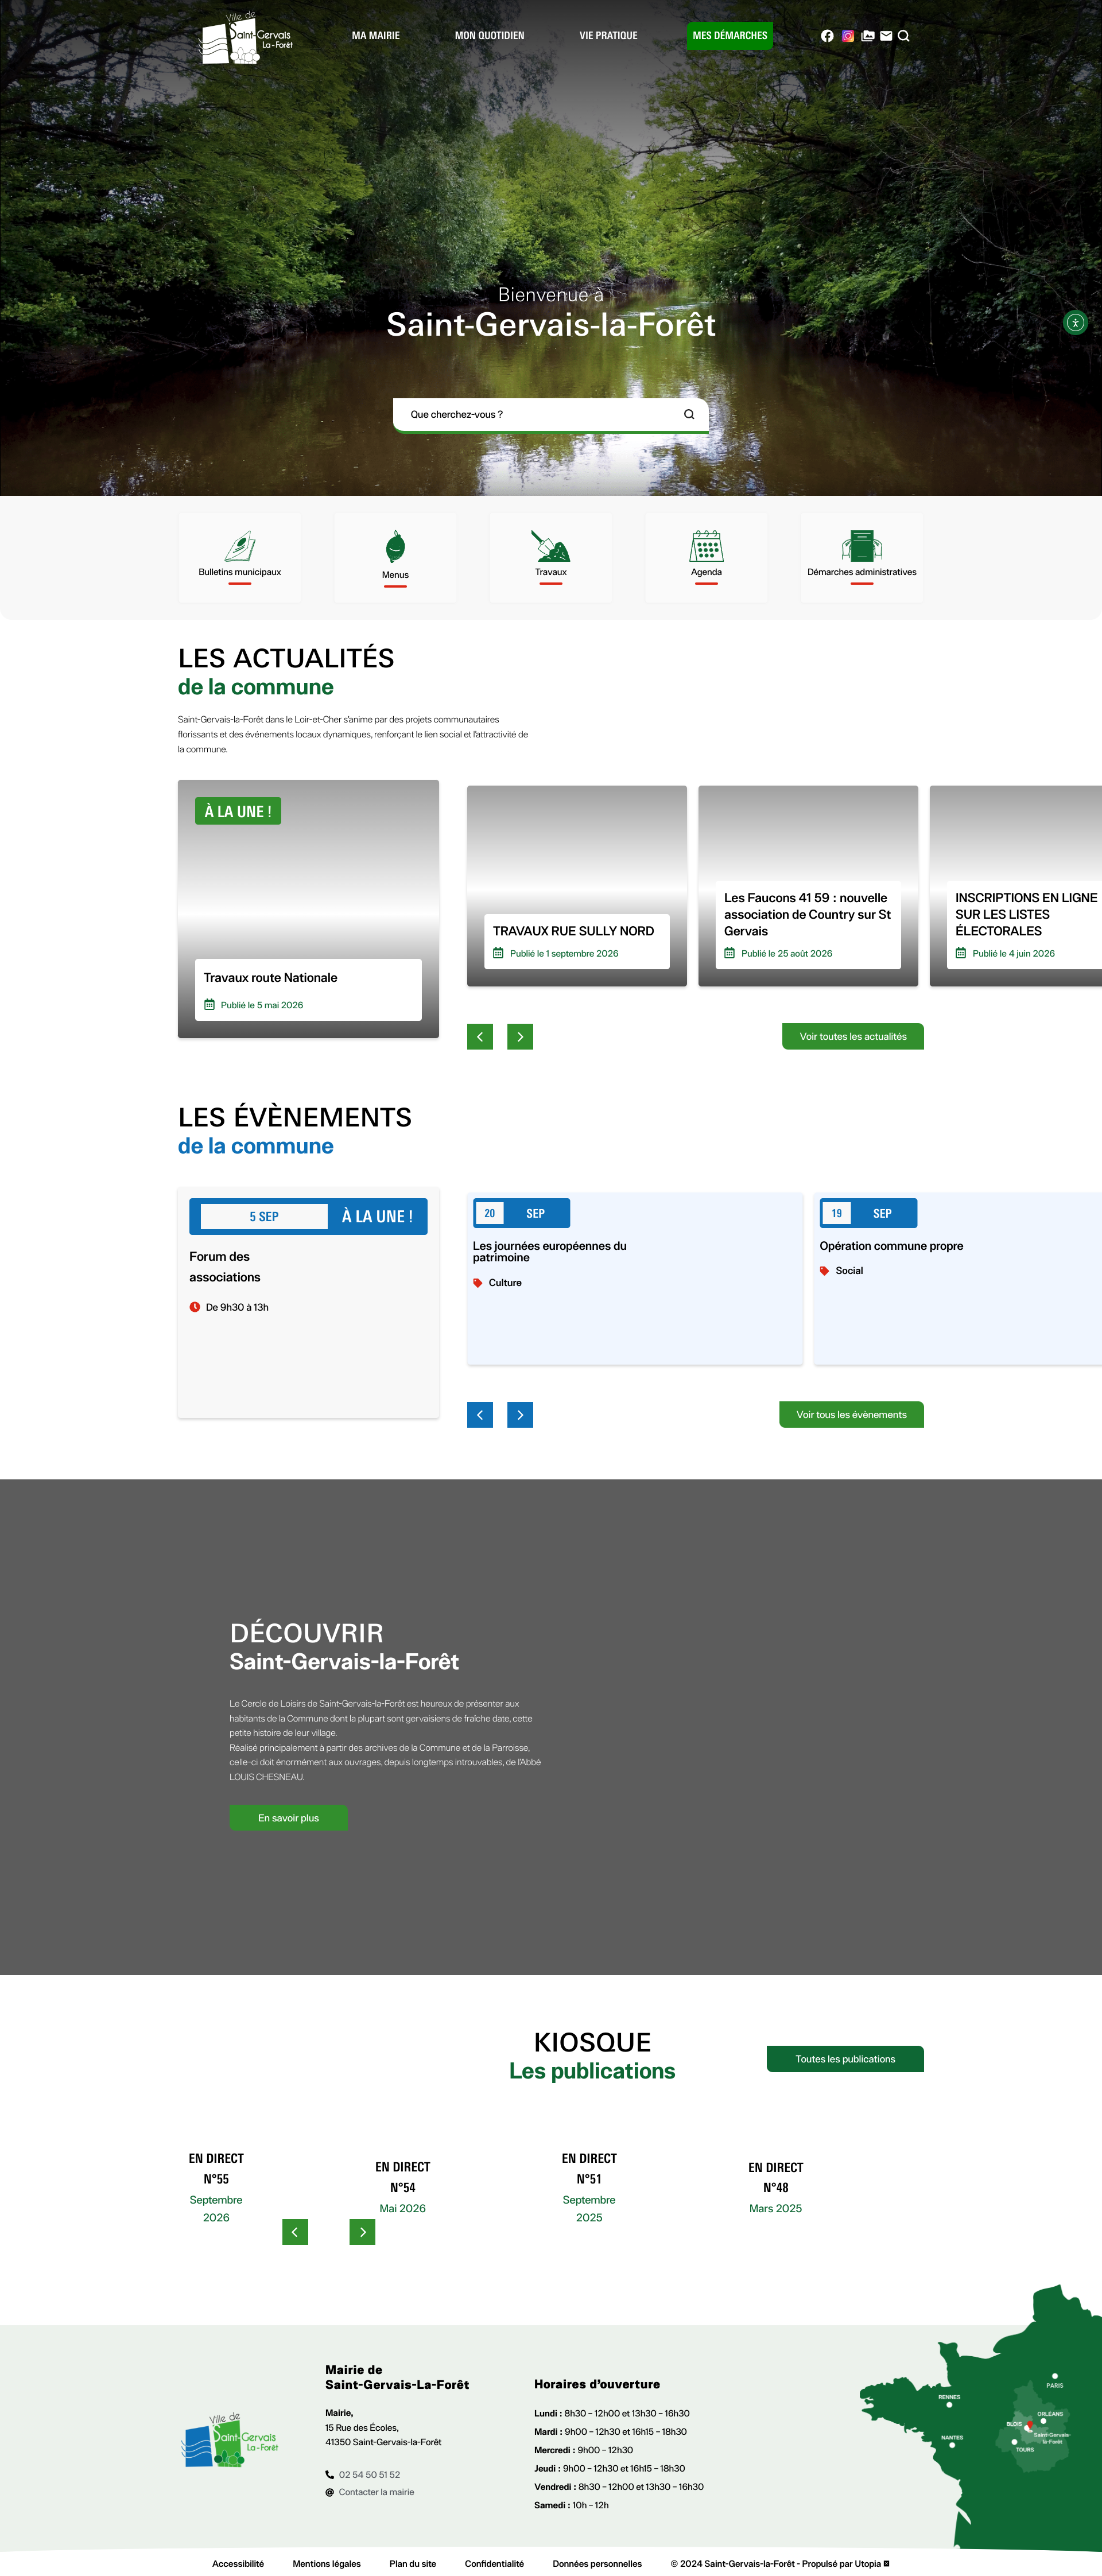Open the Facebook page icon
Viewport: 1102px width, 2576px height.
tap(827, 36)
